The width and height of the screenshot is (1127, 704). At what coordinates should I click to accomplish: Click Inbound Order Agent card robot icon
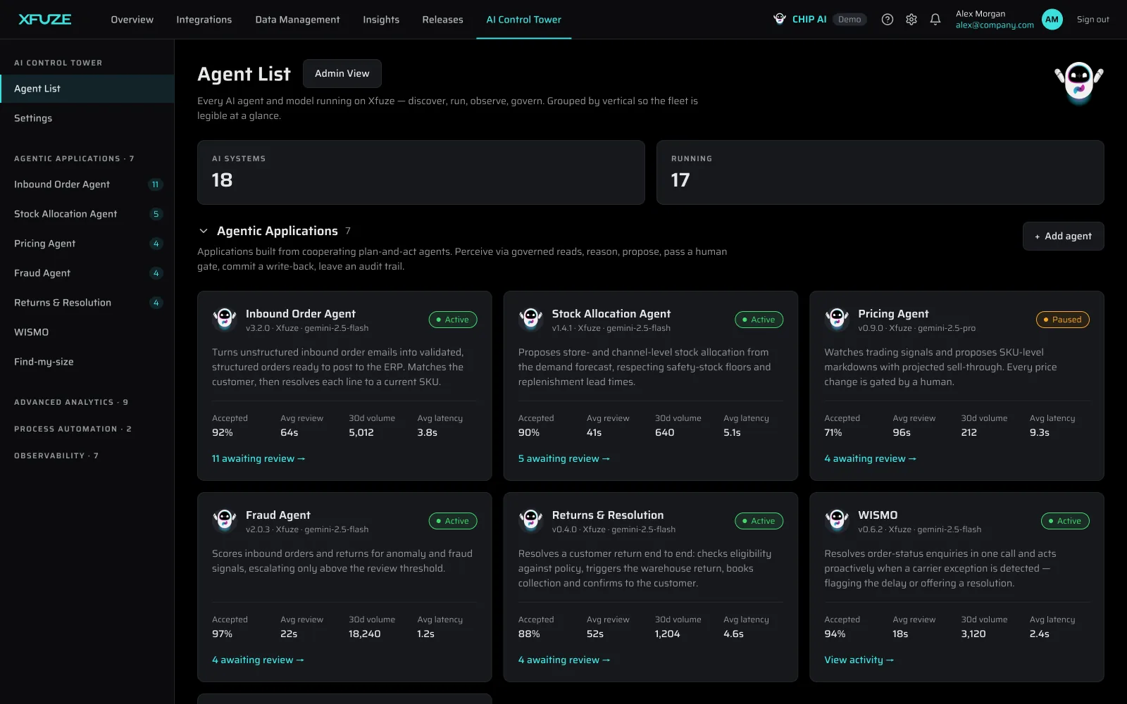(x=225, y=319)
